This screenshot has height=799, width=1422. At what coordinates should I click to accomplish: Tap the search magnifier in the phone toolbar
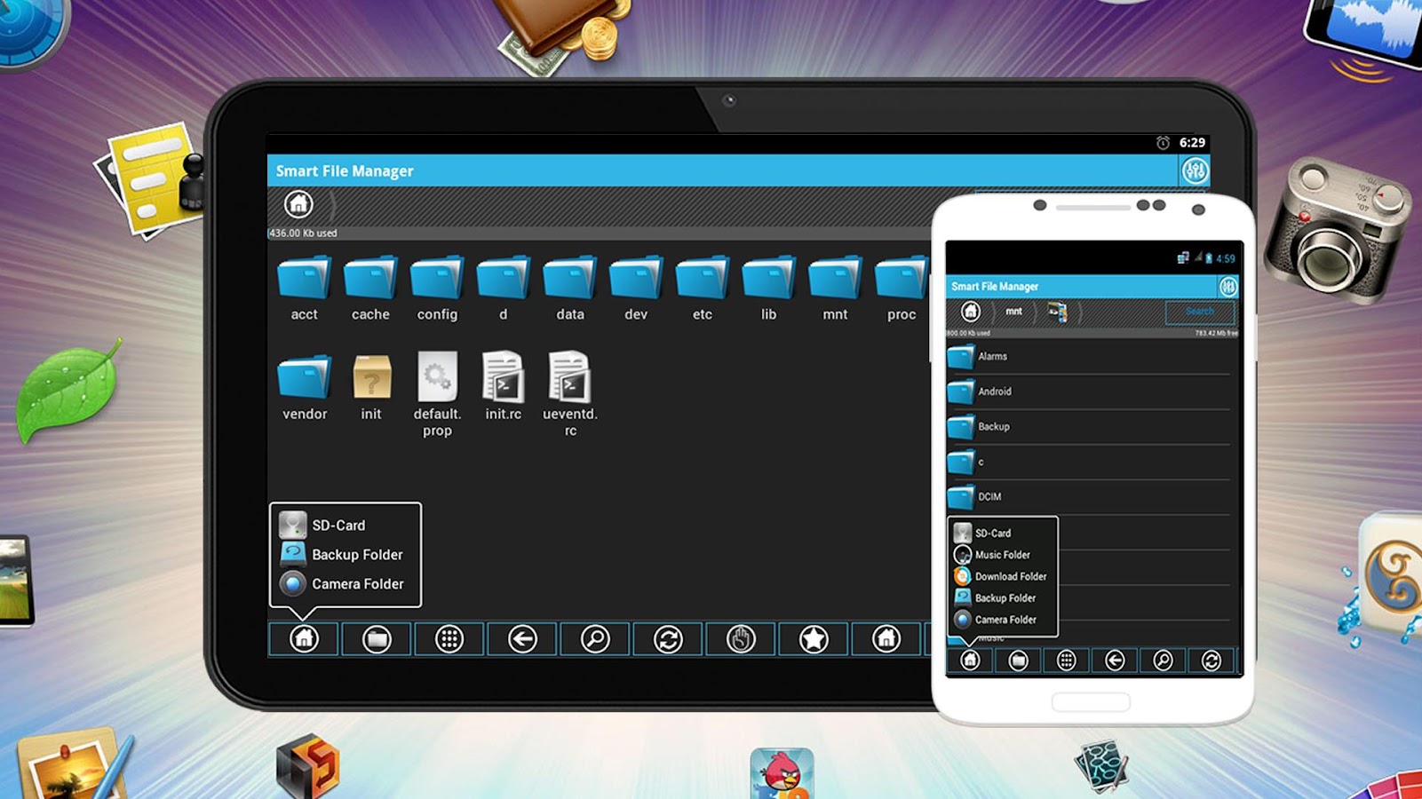click(x=1163, y=661)
